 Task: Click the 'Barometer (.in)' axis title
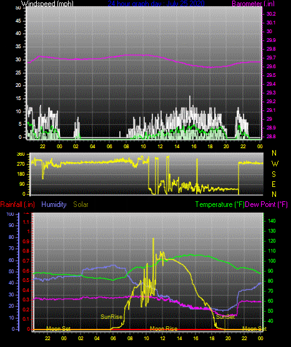tap(253, 3)
